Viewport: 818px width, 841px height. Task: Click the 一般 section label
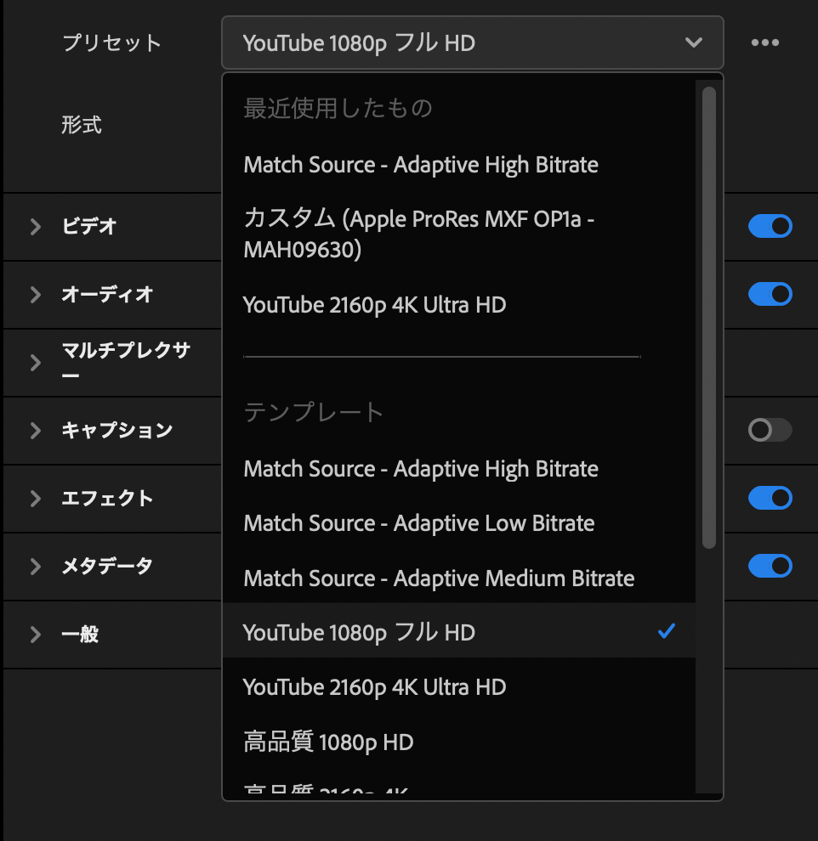coord(80,634)
